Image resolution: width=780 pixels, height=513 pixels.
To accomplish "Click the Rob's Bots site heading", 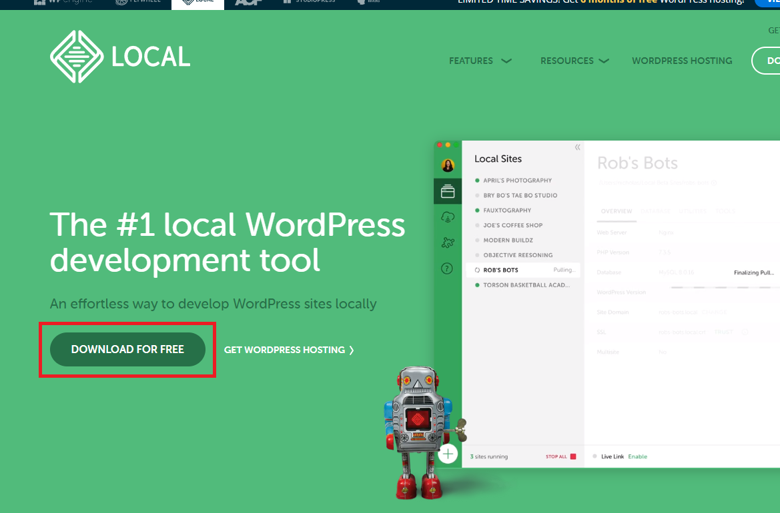I will (x=637, y=163).
